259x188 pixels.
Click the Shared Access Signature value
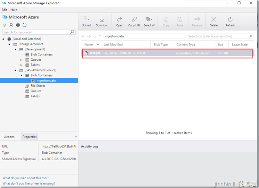pos(59,159)
